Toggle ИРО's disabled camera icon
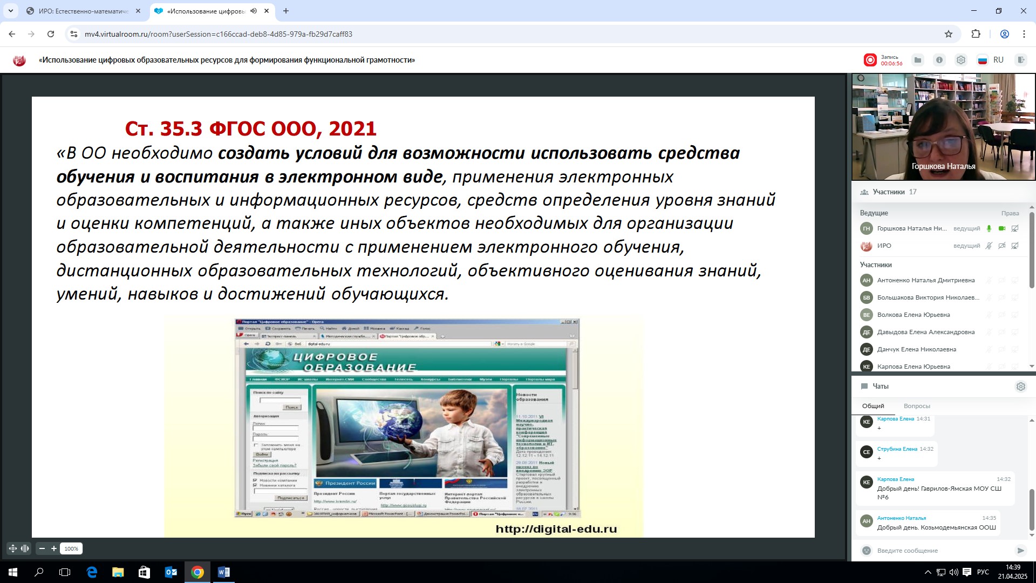The width and height of the screenshot is (1036, 583). (1002, 246)
